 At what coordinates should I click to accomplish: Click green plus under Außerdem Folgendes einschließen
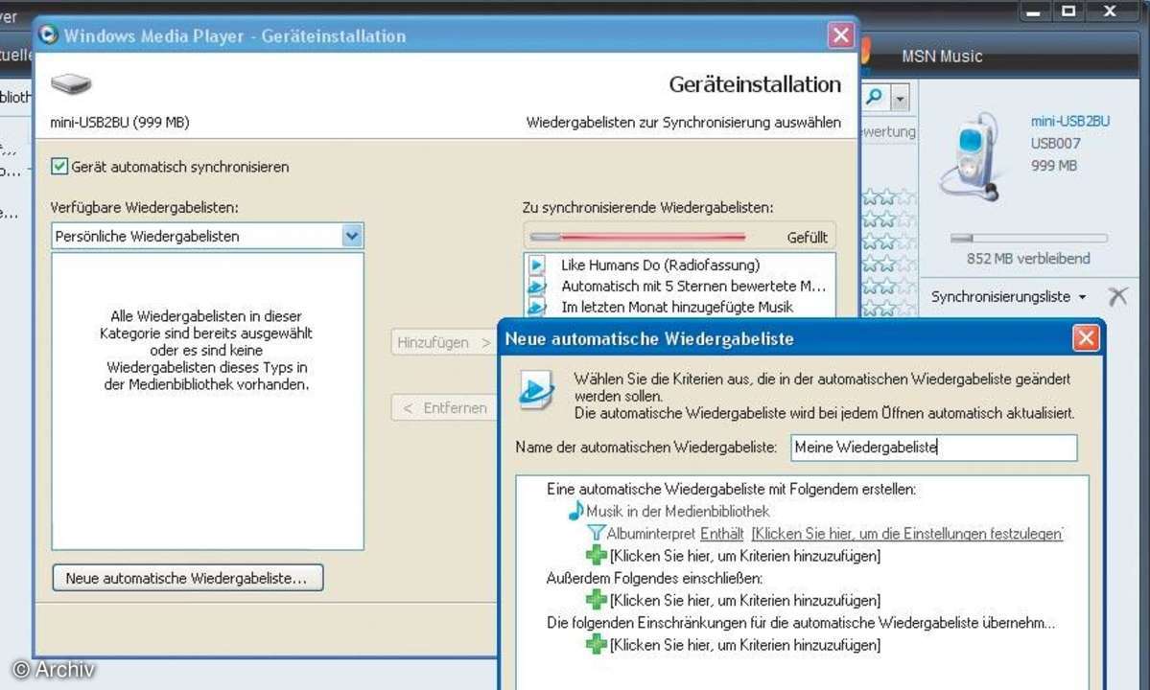(597, 600)
